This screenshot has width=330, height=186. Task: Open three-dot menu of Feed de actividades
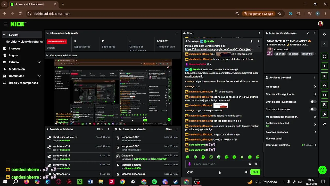point(108,129)
